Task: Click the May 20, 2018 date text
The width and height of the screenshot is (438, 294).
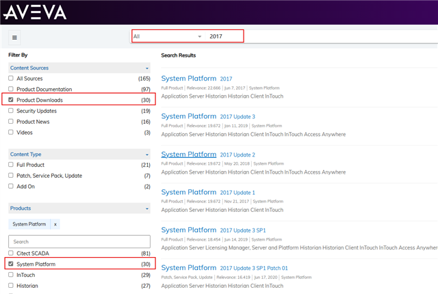Action: [x=237, y=163]
